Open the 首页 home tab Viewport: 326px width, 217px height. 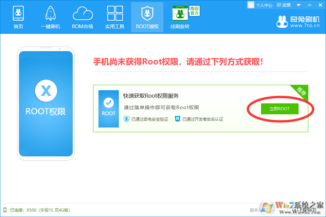(18, 17)
